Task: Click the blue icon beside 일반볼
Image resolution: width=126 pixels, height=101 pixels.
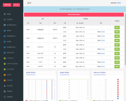Action: pyautogui.click(x=5, y=31)
